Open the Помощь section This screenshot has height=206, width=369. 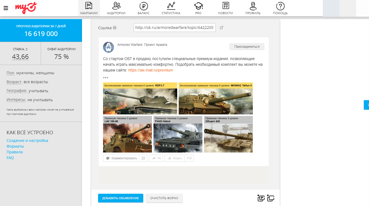point(280,8)
